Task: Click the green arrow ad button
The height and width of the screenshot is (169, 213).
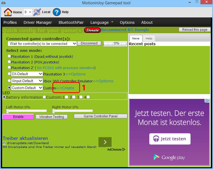Action: pos(105,142)
